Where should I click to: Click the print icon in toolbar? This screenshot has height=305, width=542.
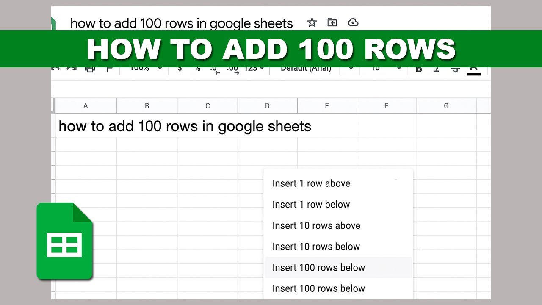pos(90,69)
